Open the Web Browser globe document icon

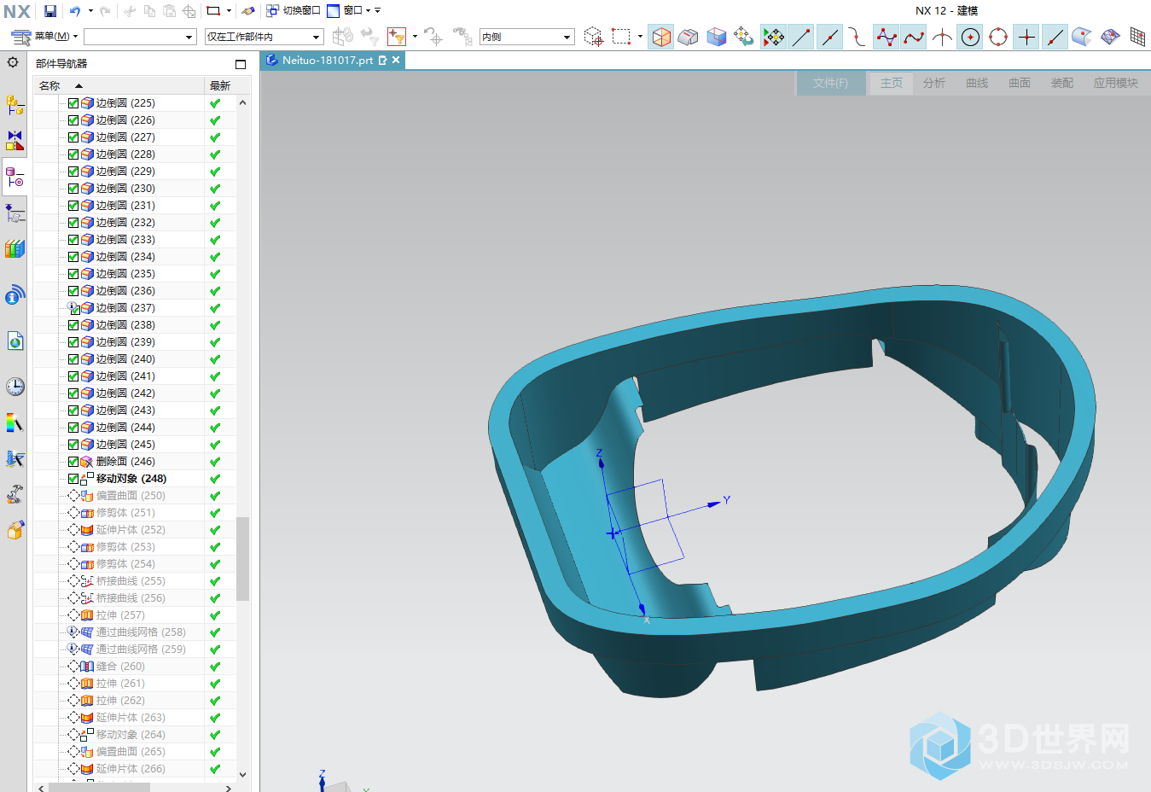pos(15,341)
